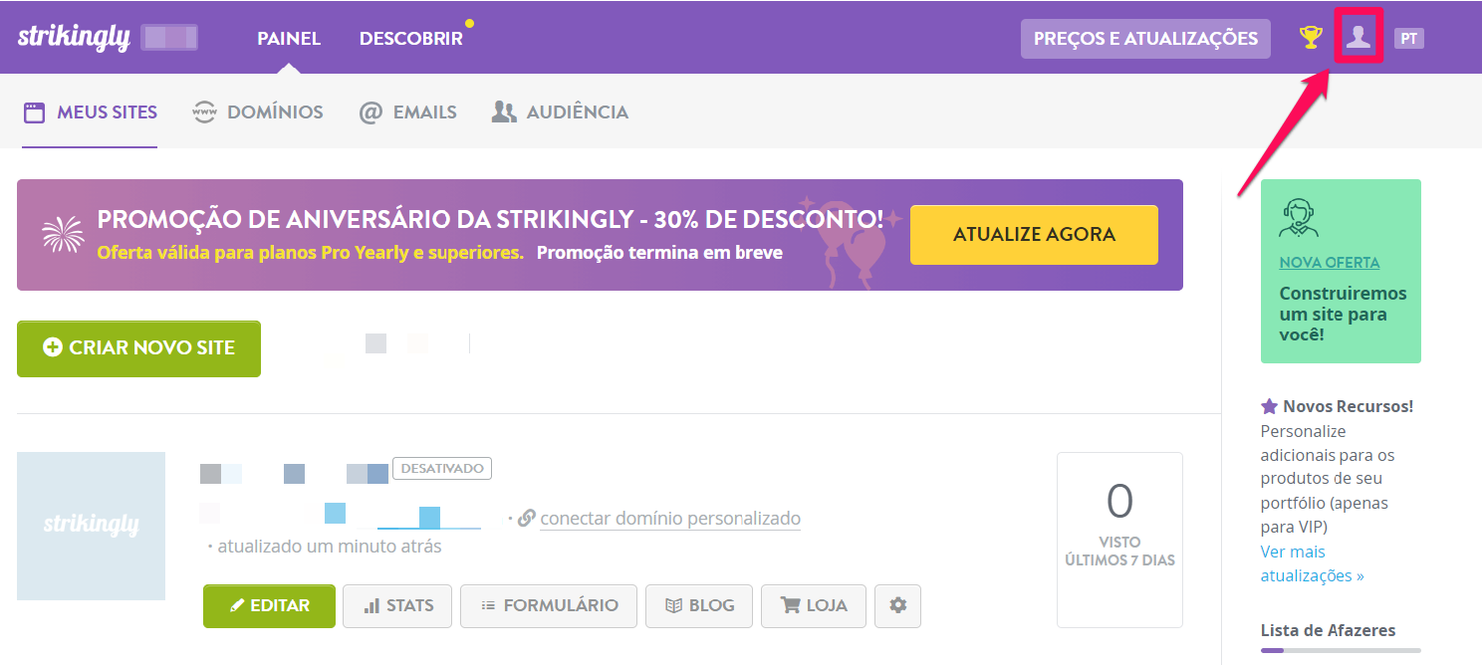The width and height of the screenshot is (1482, 665).
Task: Click the Nova Oferta link
Action: [x=1330, y=263]
